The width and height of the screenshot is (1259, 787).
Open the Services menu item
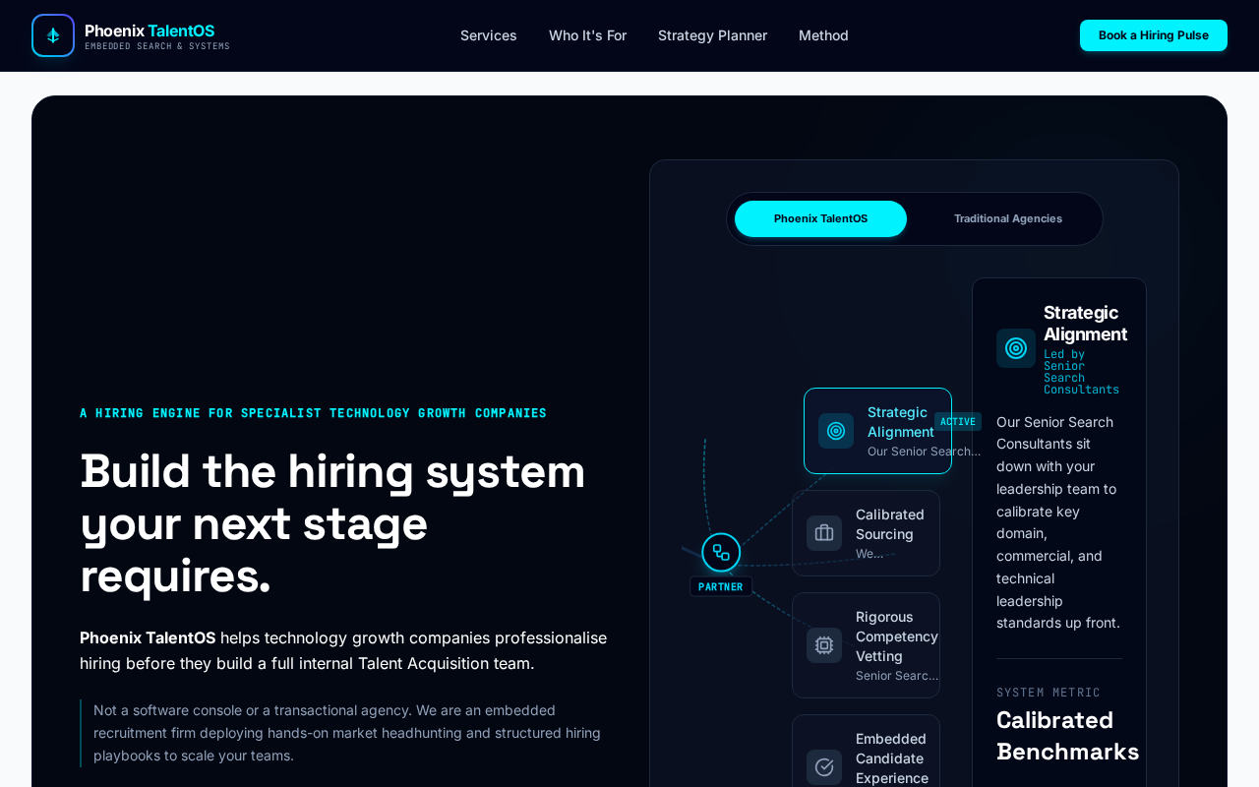489,35
